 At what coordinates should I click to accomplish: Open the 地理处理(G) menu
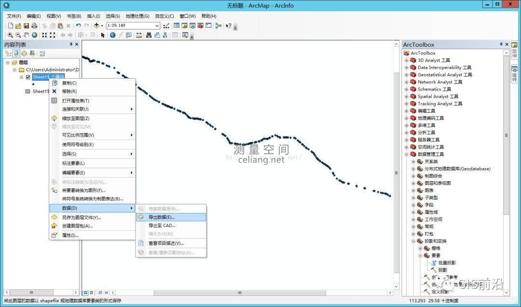137,16
